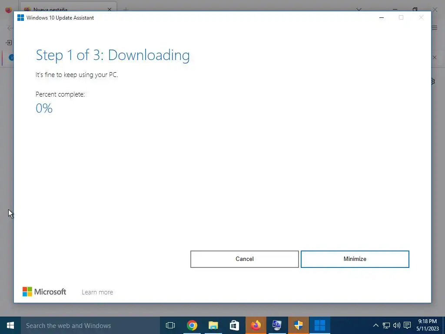Click the 0% percent complete value
This screenshot has height=334, width=445.
[x=44, y=108]
